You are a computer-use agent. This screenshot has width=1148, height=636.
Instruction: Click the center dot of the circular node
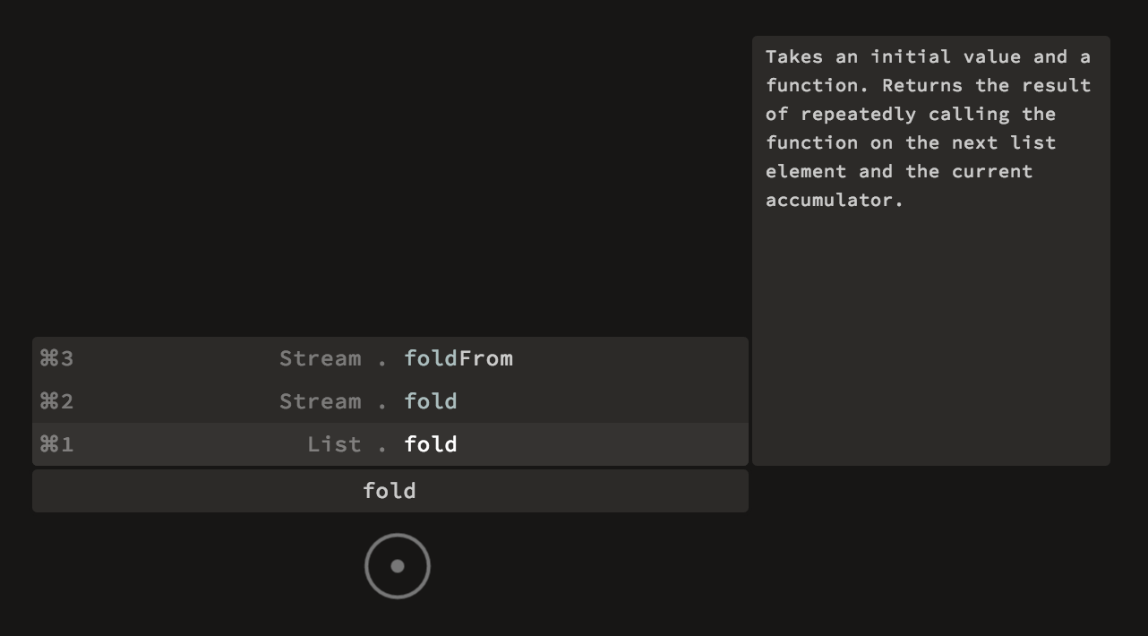(x=398, y=566)
